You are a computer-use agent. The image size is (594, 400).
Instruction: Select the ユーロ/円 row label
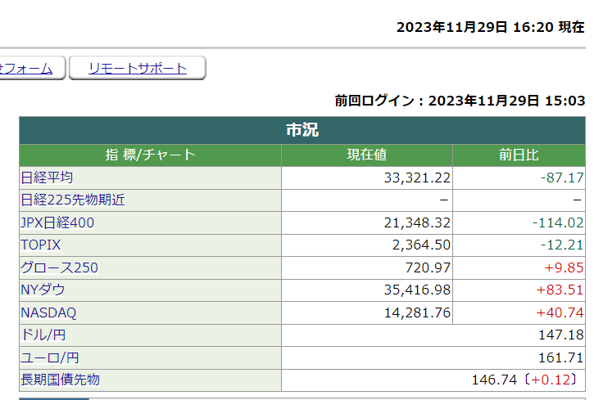[x=50, y=357]
